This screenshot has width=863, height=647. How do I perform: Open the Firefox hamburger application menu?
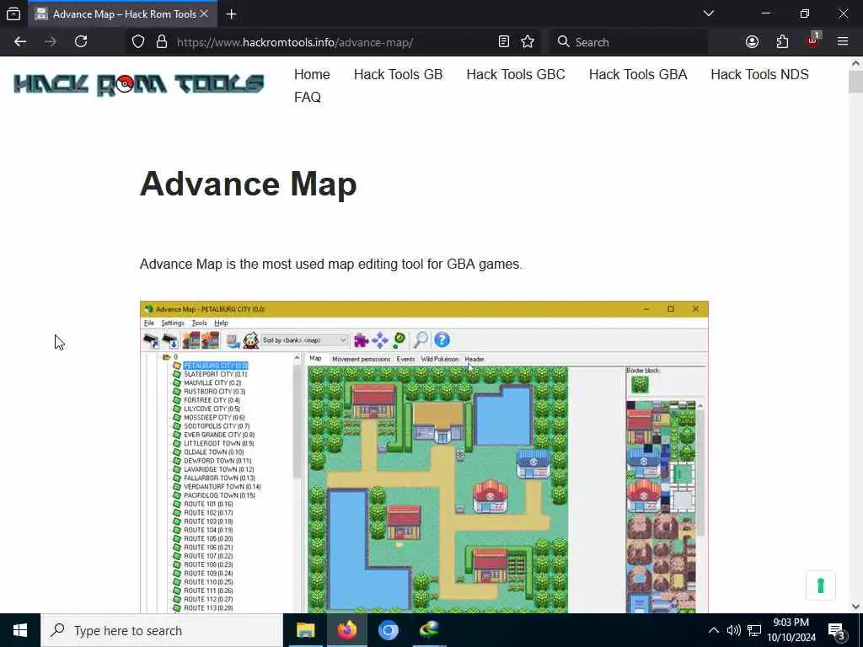[x=843, y=42]
